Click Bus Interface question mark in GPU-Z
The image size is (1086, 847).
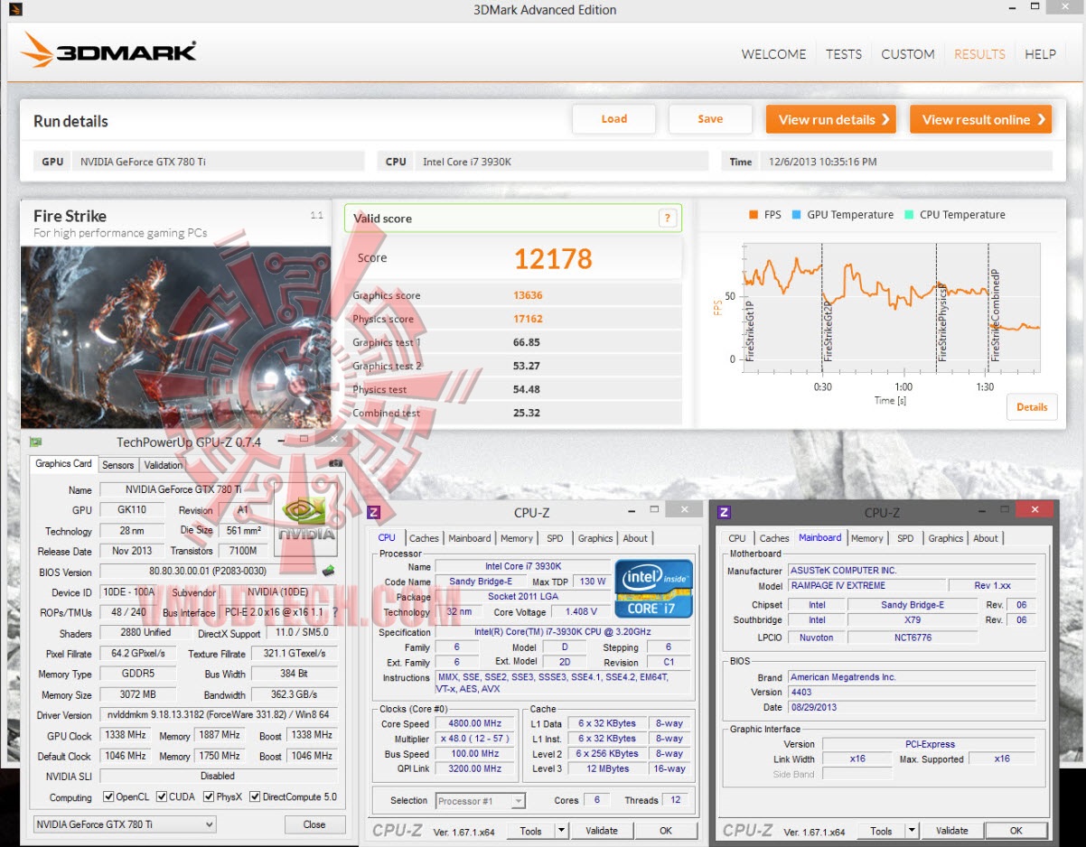pos(334,612)
